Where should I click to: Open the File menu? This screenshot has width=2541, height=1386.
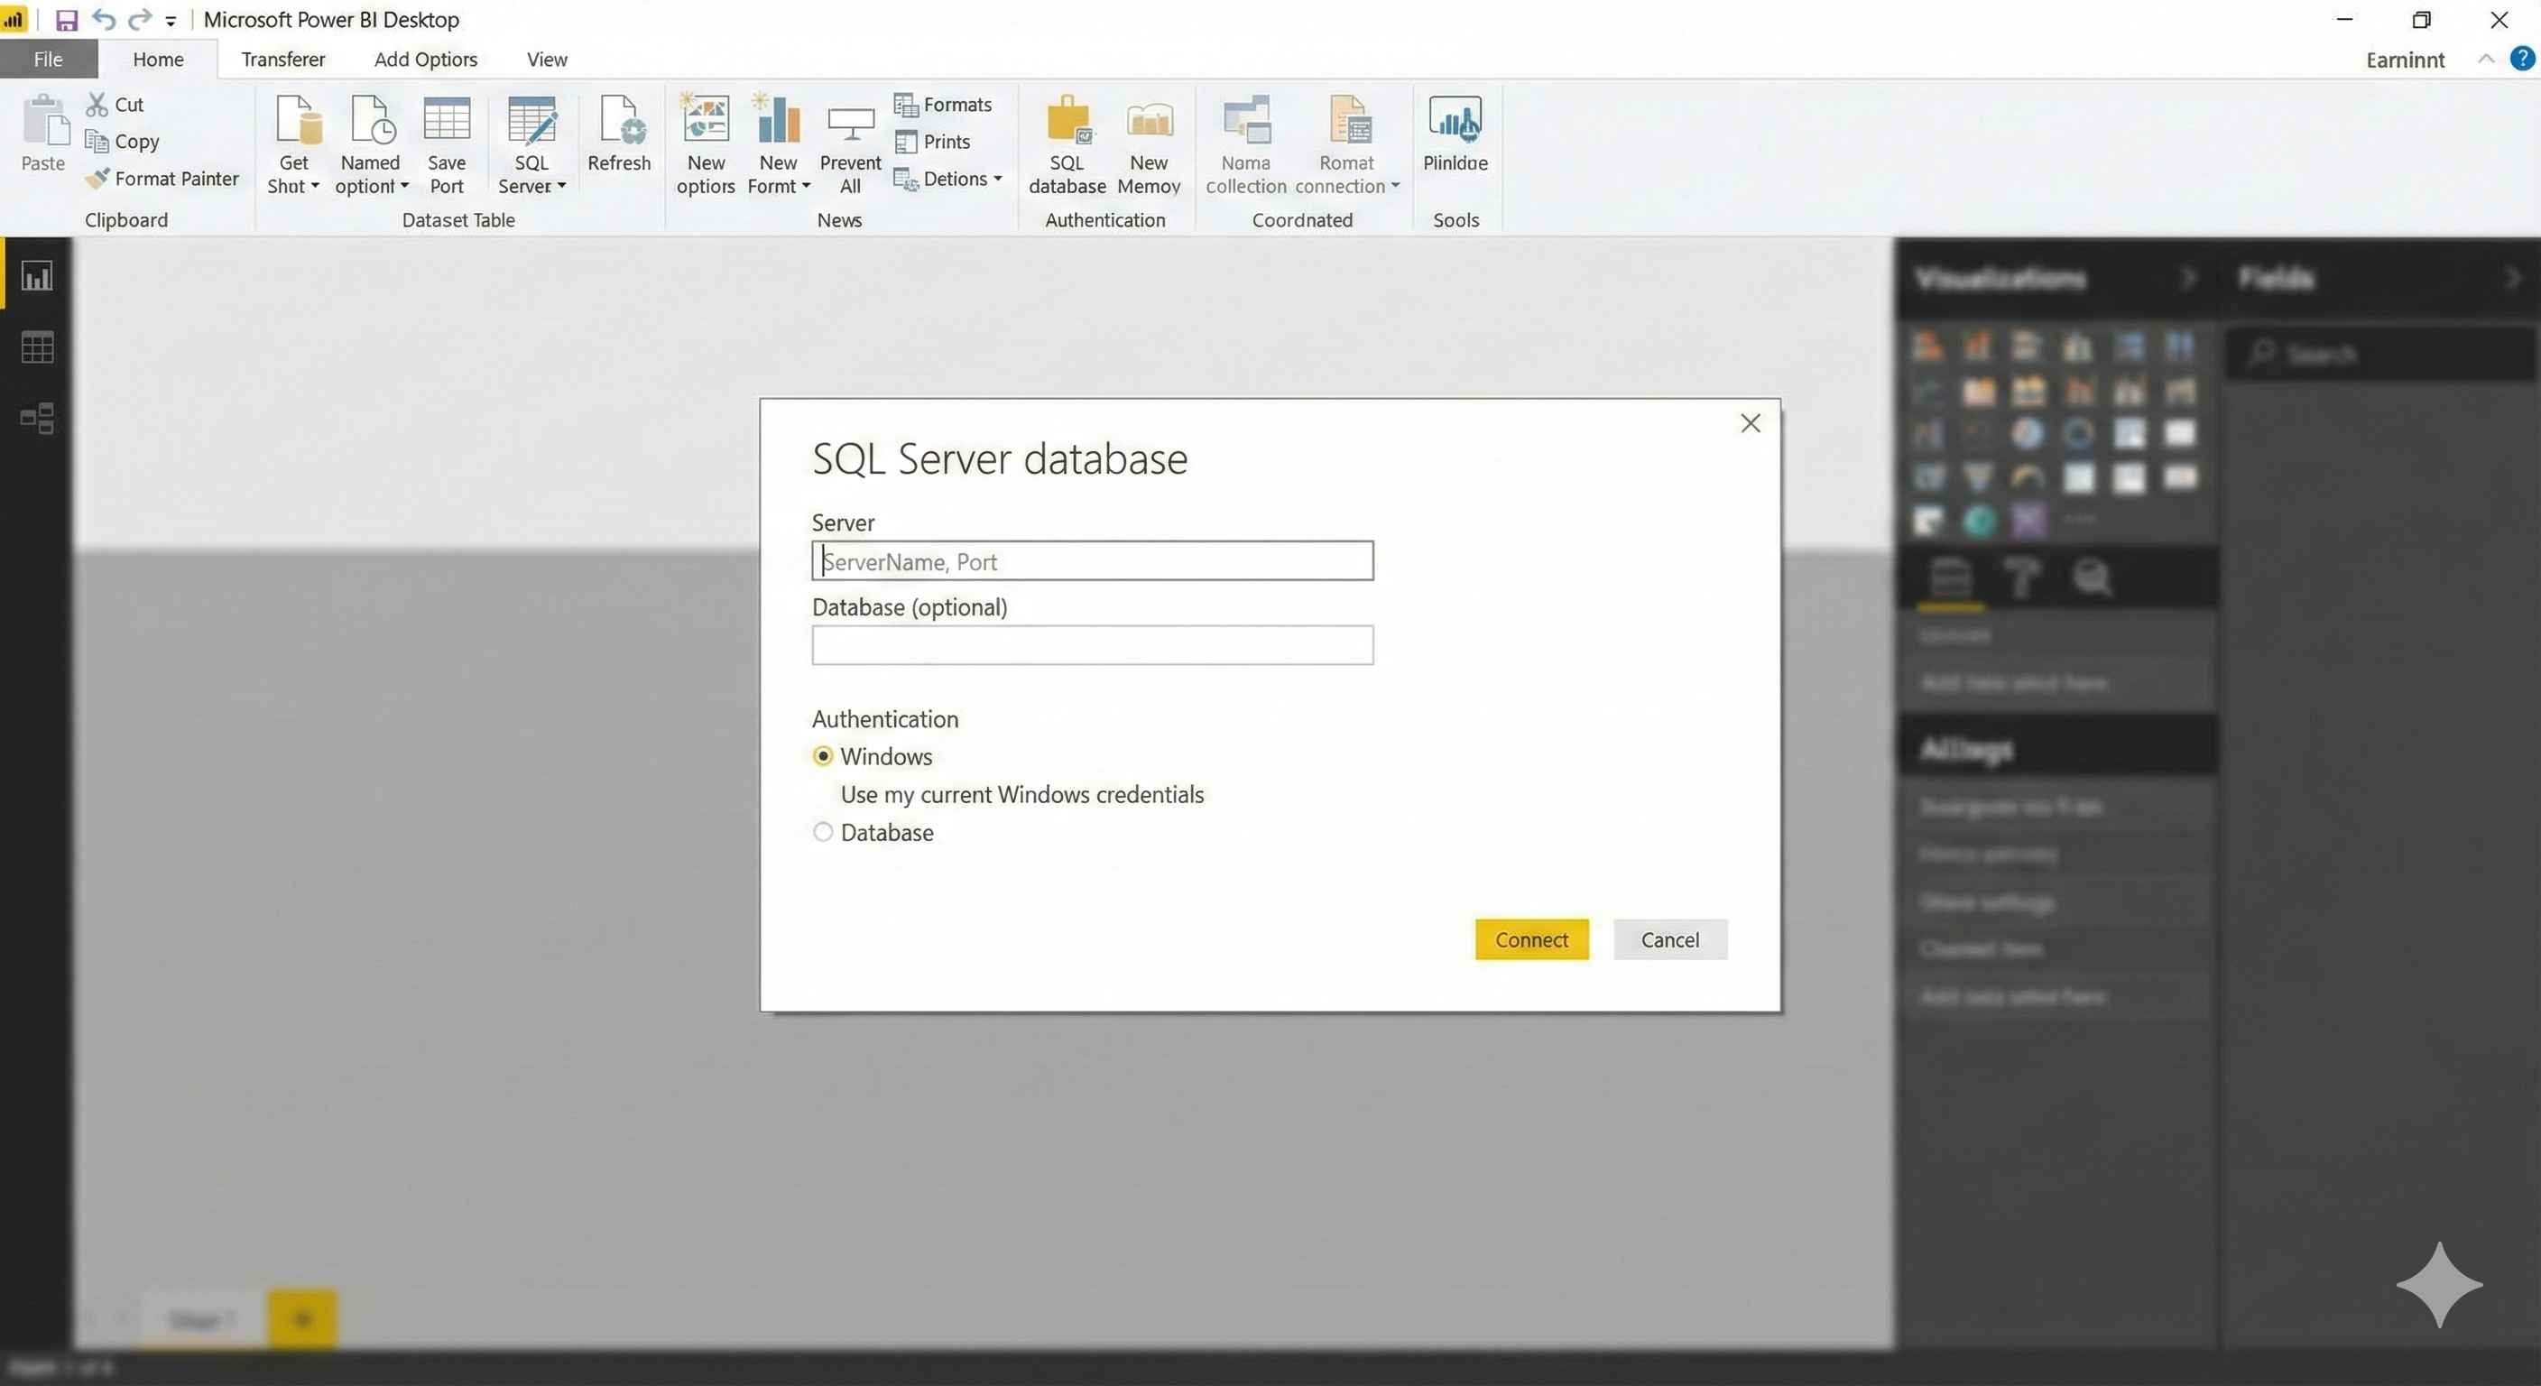pos(47,60)
